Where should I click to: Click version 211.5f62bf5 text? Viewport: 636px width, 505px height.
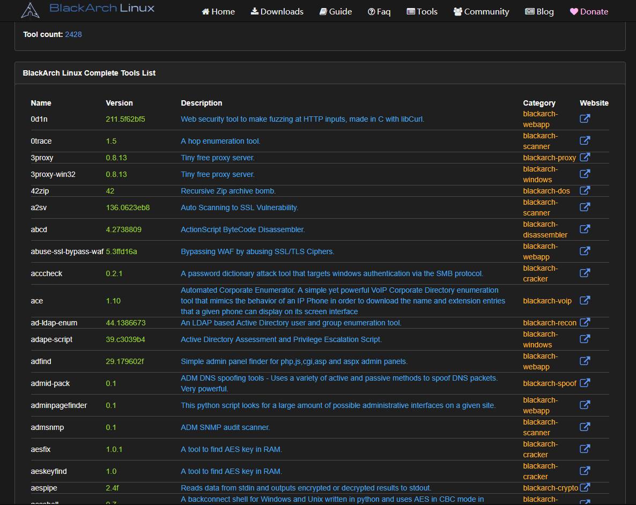pos(125,119)
